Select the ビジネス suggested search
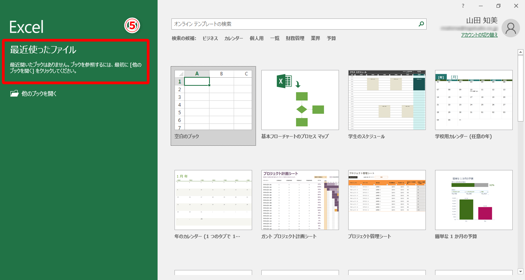 click(x=210, y=38)
